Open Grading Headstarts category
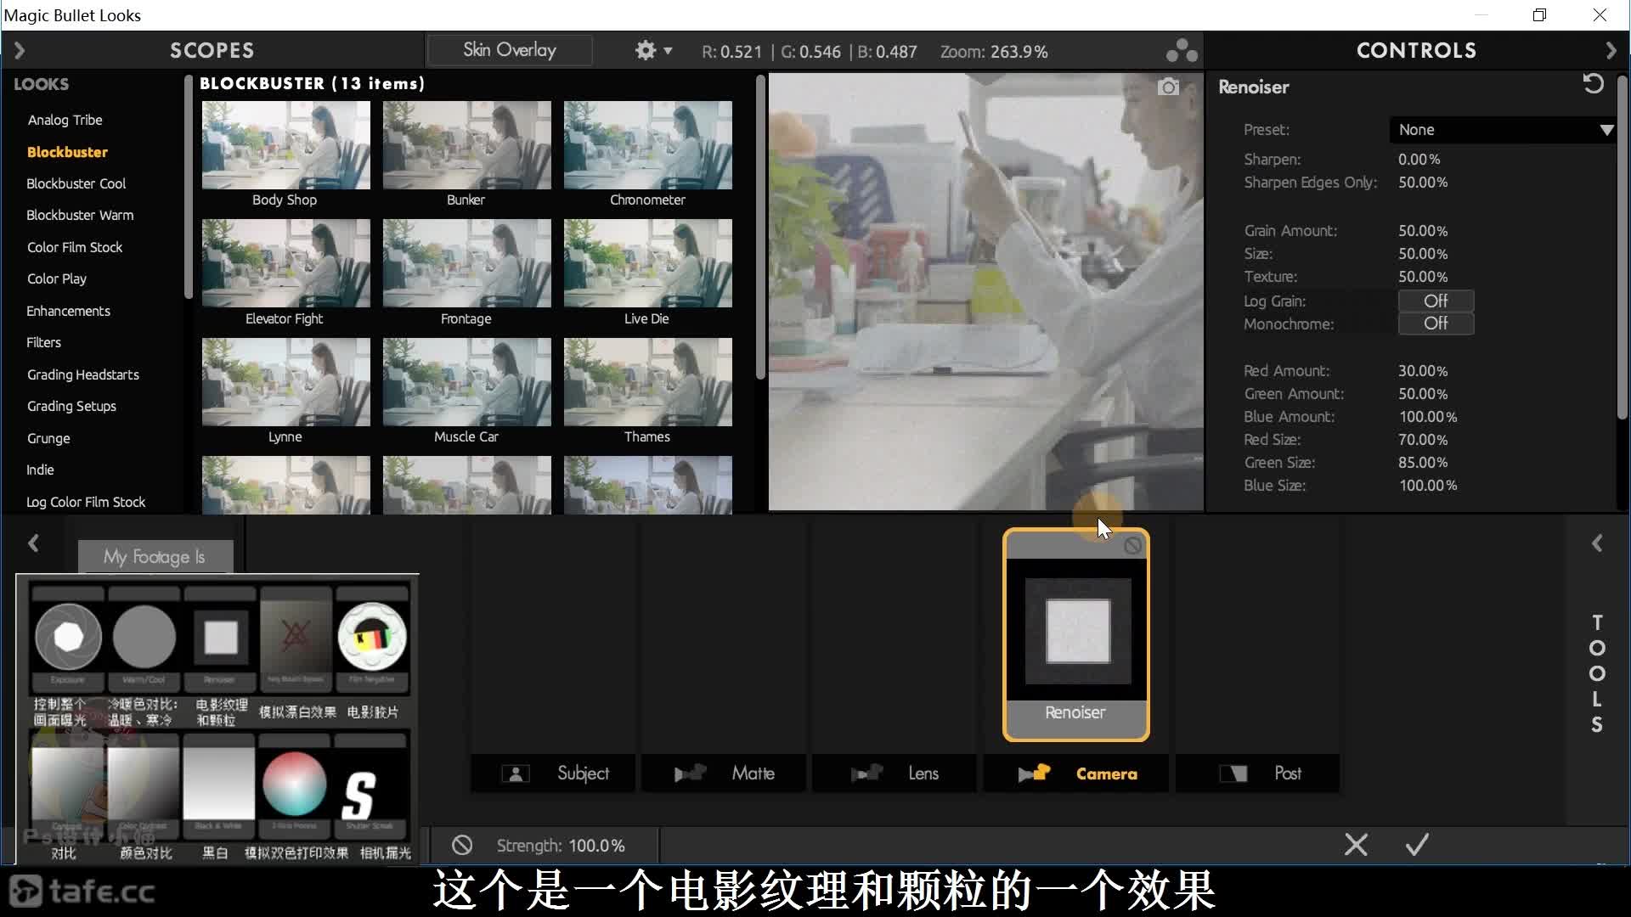 [82, 374]
